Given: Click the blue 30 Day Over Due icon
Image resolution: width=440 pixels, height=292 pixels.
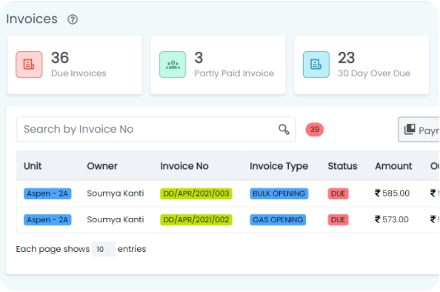Looking at the screenshot, I should pos(316,64).
